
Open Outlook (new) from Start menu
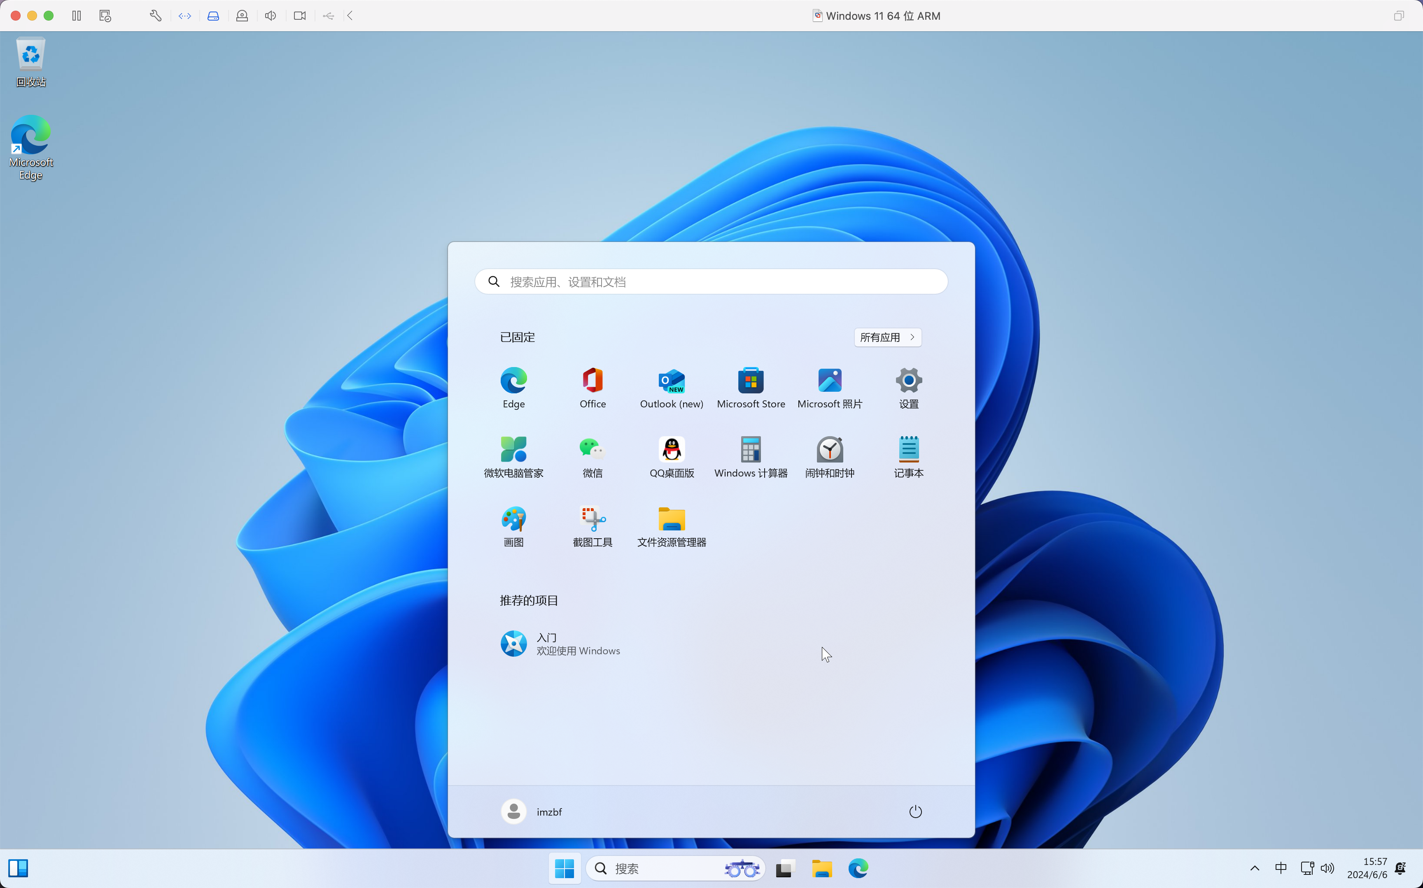[672, 388]
